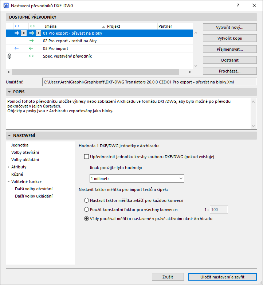Open green arrow popup button in row 01
This screenshot has width=263, height=285.
pos(38,33)
